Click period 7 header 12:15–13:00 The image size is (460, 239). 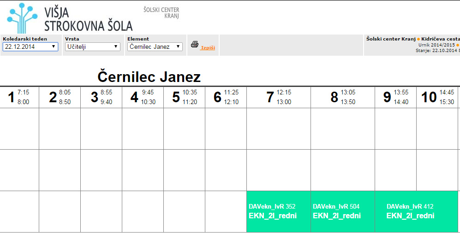[x=279, y=97]
